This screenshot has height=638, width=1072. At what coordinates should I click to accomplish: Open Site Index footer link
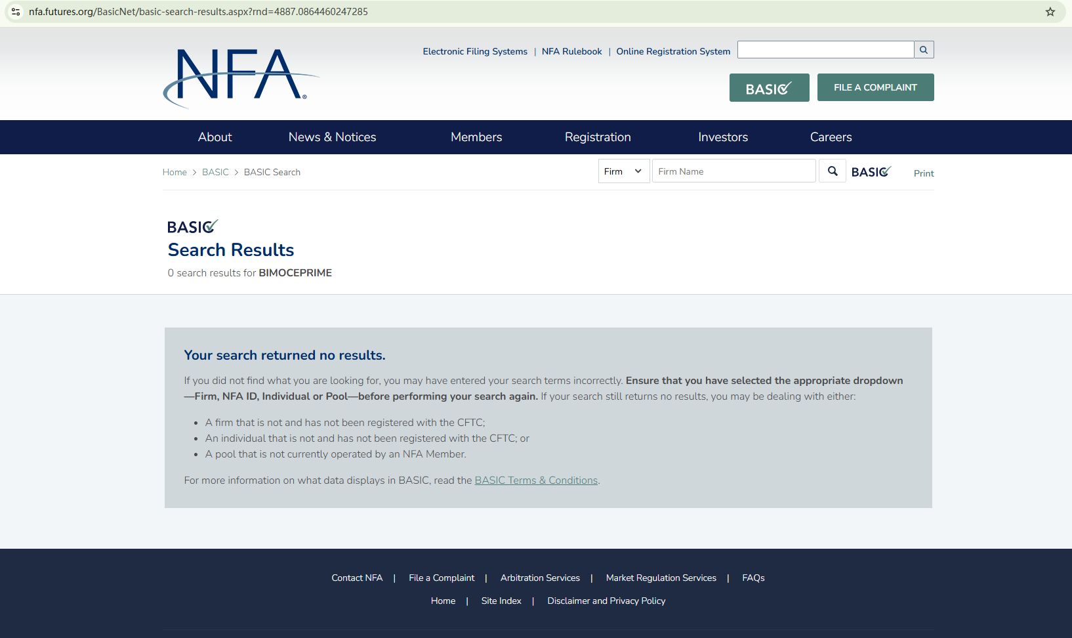coord(501,601)
